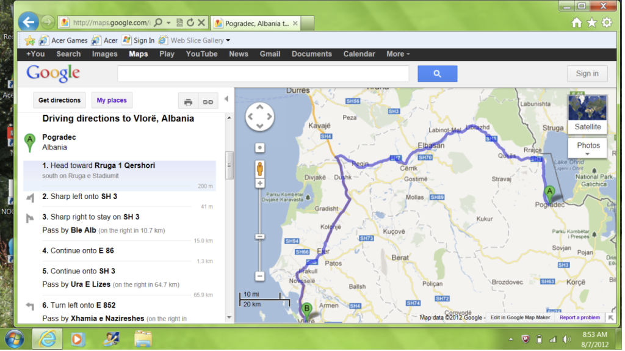This screenshot has height=351, width=625.
Task: Open the Windows Start button
Action: [15, 340]
